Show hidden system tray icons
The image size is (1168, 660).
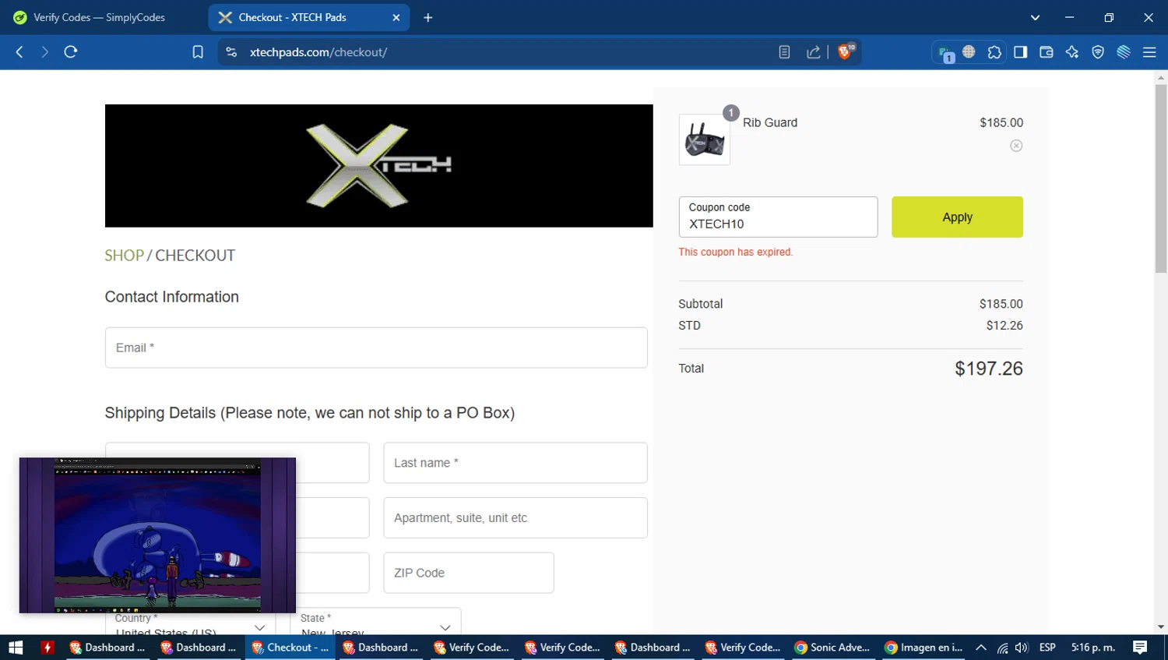point(981,648)
